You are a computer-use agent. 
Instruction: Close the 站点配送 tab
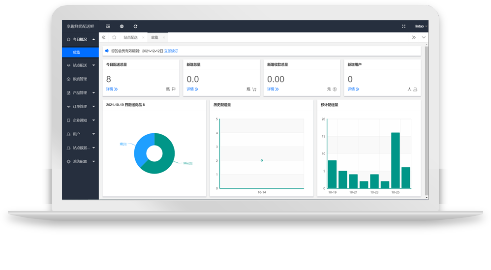pos(143,37)
